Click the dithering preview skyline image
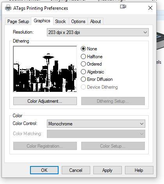 pos(45,69)
